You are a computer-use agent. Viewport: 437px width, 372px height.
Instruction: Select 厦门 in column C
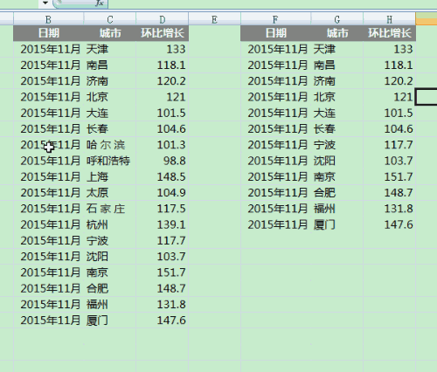tap(110, 320)
